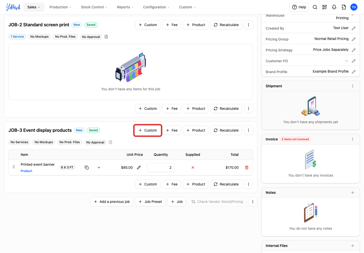364x253 pixels.
Task: Click the 1 Service tag on JOB-2
Action: pyautogui.click(x=17, y=37)
